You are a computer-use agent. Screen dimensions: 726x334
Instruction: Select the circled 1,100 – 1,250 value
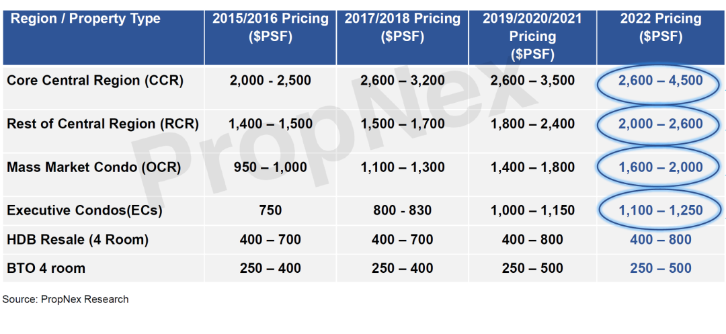[660, 210]
